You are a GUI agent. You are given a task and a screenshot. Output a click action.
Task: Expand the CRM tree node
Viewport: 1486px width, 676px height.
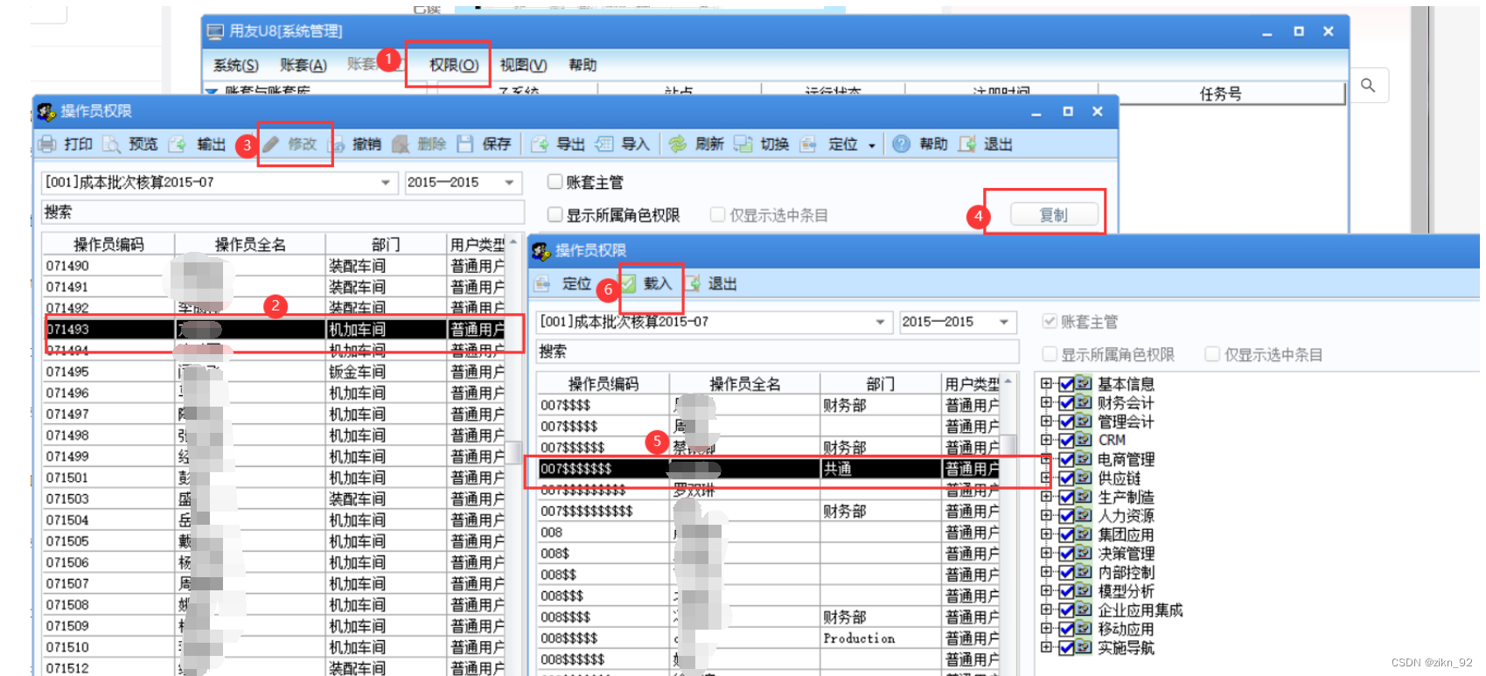coord(1046,440)
